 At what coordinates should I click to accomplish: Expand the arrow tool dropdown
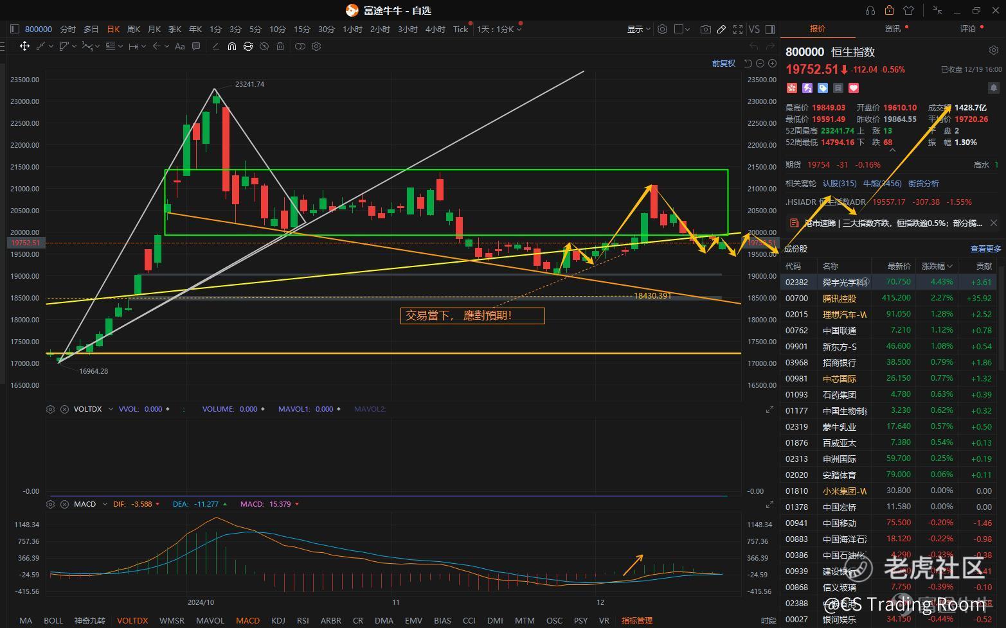click(166, 46)
